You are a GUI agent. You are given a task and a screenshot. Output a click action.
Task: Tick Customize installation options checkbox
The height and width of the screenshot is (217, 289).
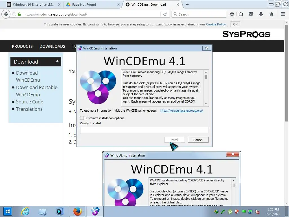82,118
